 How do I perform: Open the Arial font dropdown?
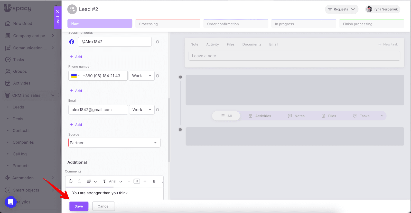(116, 181)
